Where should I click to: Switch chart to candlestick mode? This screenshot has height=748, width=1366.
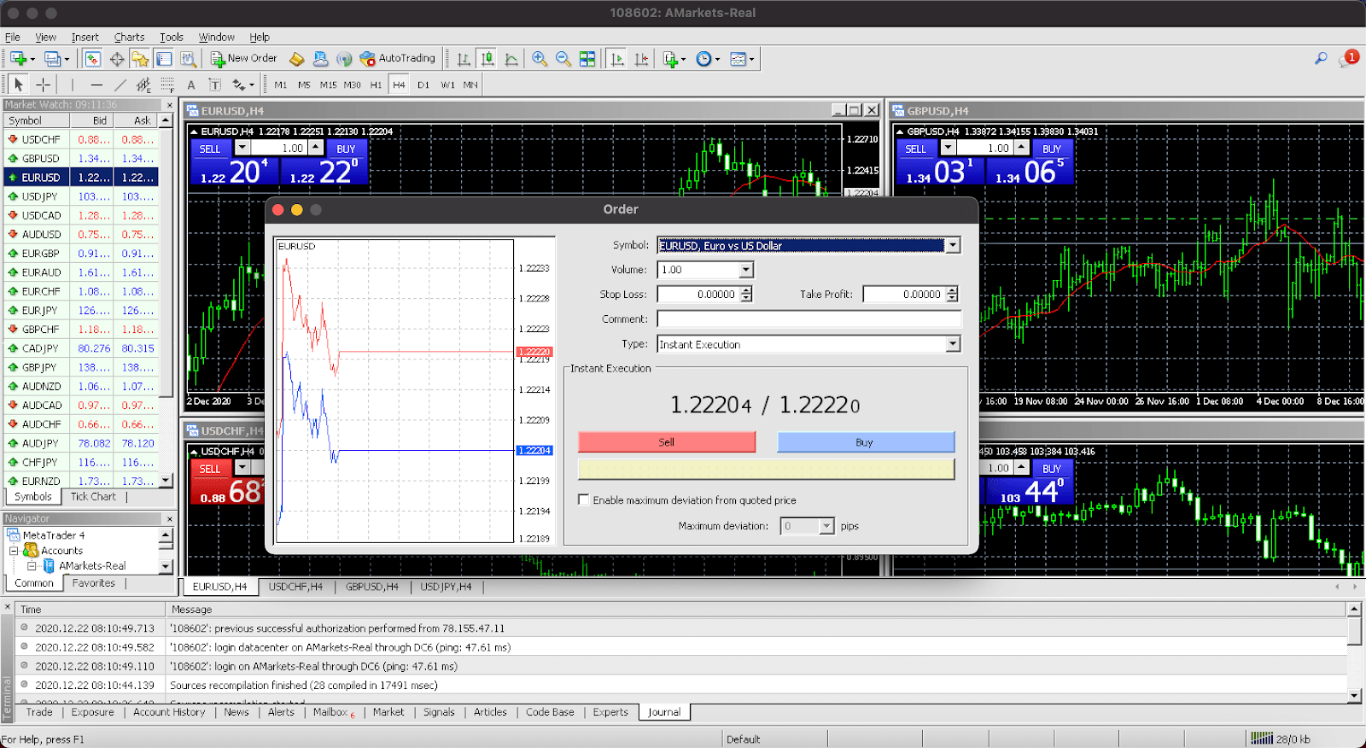coord(487,59)
